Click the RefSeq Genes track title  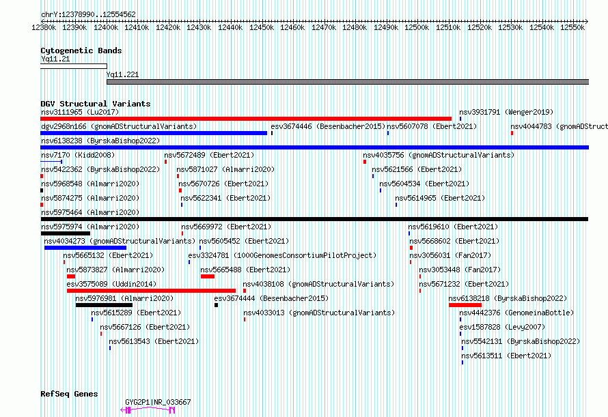(x=69, y=394)
